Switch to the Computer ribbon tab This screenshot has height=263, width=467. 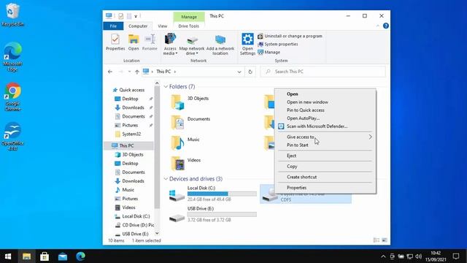coord(138,26)
